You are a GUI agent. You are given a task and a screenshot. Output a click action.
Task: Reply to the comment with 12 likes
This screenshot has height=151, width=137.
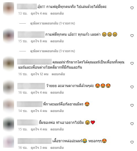pyautogui.click(x=58, y=74)
